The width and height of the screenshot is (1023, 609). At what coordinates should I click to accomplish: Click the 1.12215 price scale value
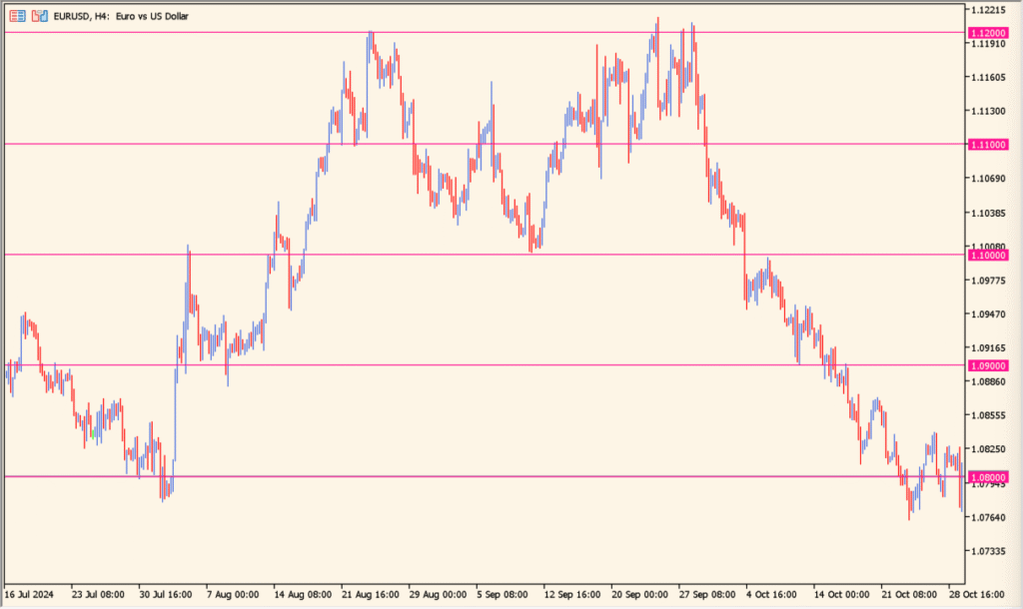pos(987,10)
